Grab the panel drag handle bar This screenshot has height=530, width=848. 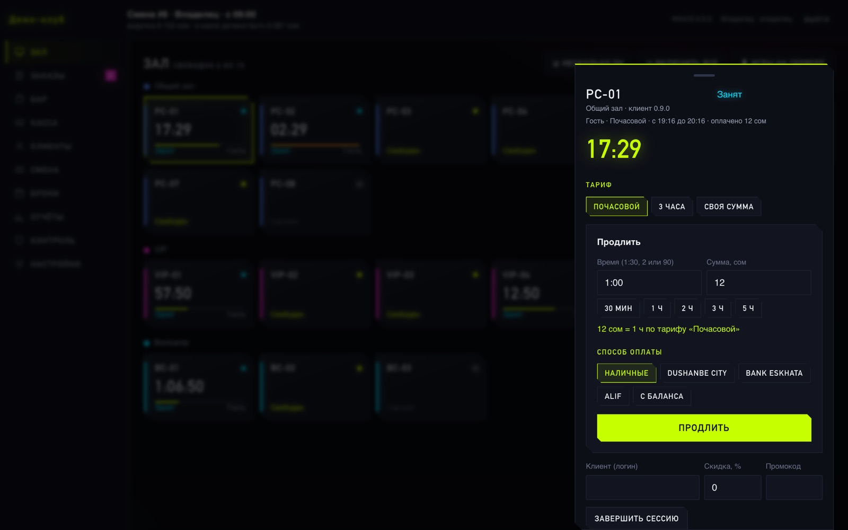point(704,75)
